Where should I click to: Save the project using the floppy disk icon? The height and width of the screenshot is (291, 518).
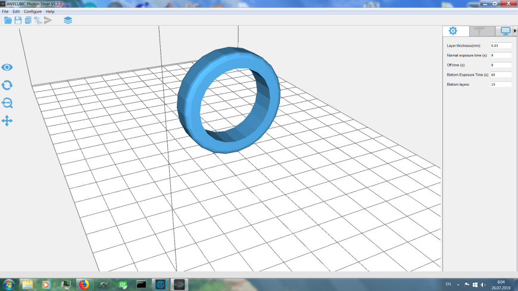tap(18, 20)
